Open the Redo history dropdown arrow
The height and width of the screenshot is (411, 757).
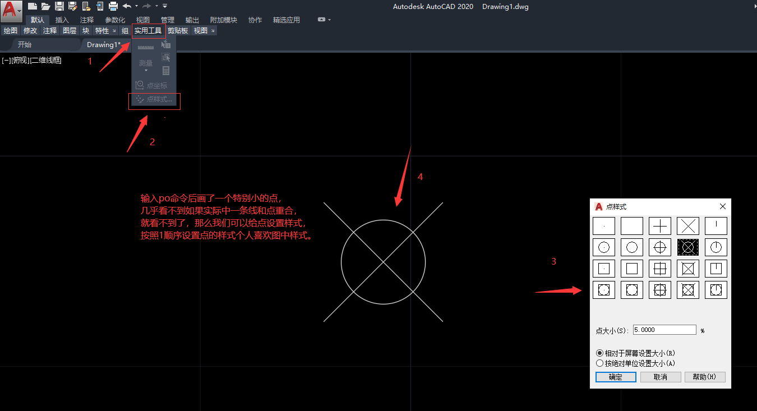156,6
